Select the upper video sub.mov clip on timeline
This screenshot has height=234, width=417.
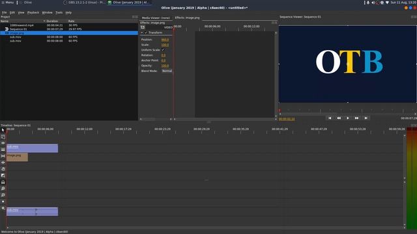[32, 148]
